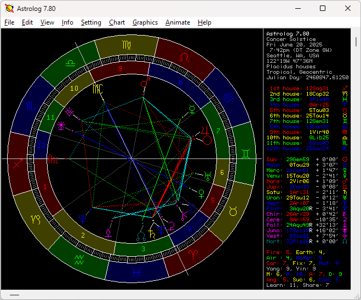Click the Astrolog app icon in title bar
The height and width of the screenshot is (300, 361).
(9, 8)
